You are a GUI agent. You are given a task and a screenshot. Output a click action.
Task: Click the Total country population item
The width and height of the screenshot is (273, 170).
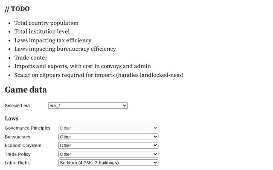pos(46,23)
